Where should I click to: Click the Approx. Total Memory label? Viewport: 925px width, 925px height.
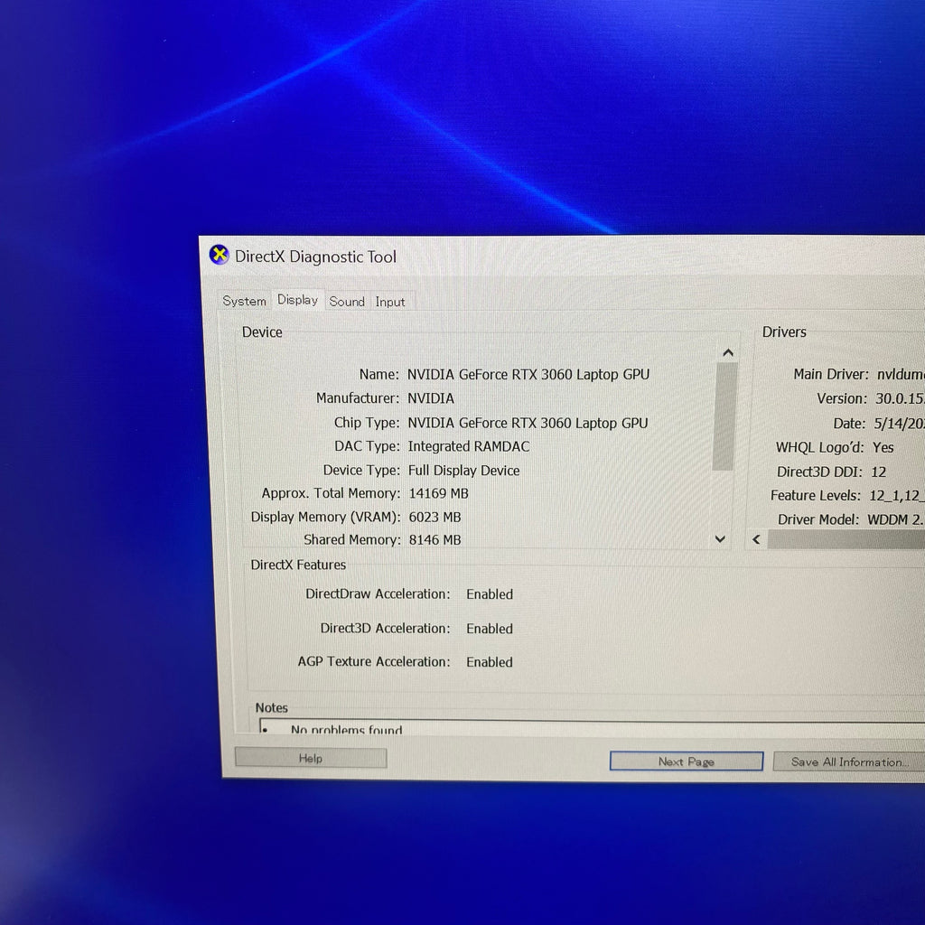click(x=331, y=493)
